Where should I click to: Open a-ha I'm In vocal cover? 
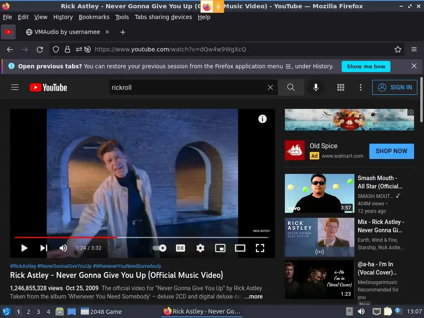tap(319, 279)
